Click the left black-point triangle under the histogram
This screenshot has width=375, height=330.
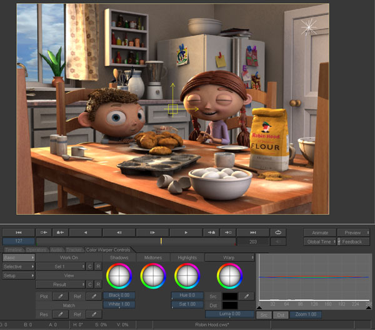click(259, 307)
